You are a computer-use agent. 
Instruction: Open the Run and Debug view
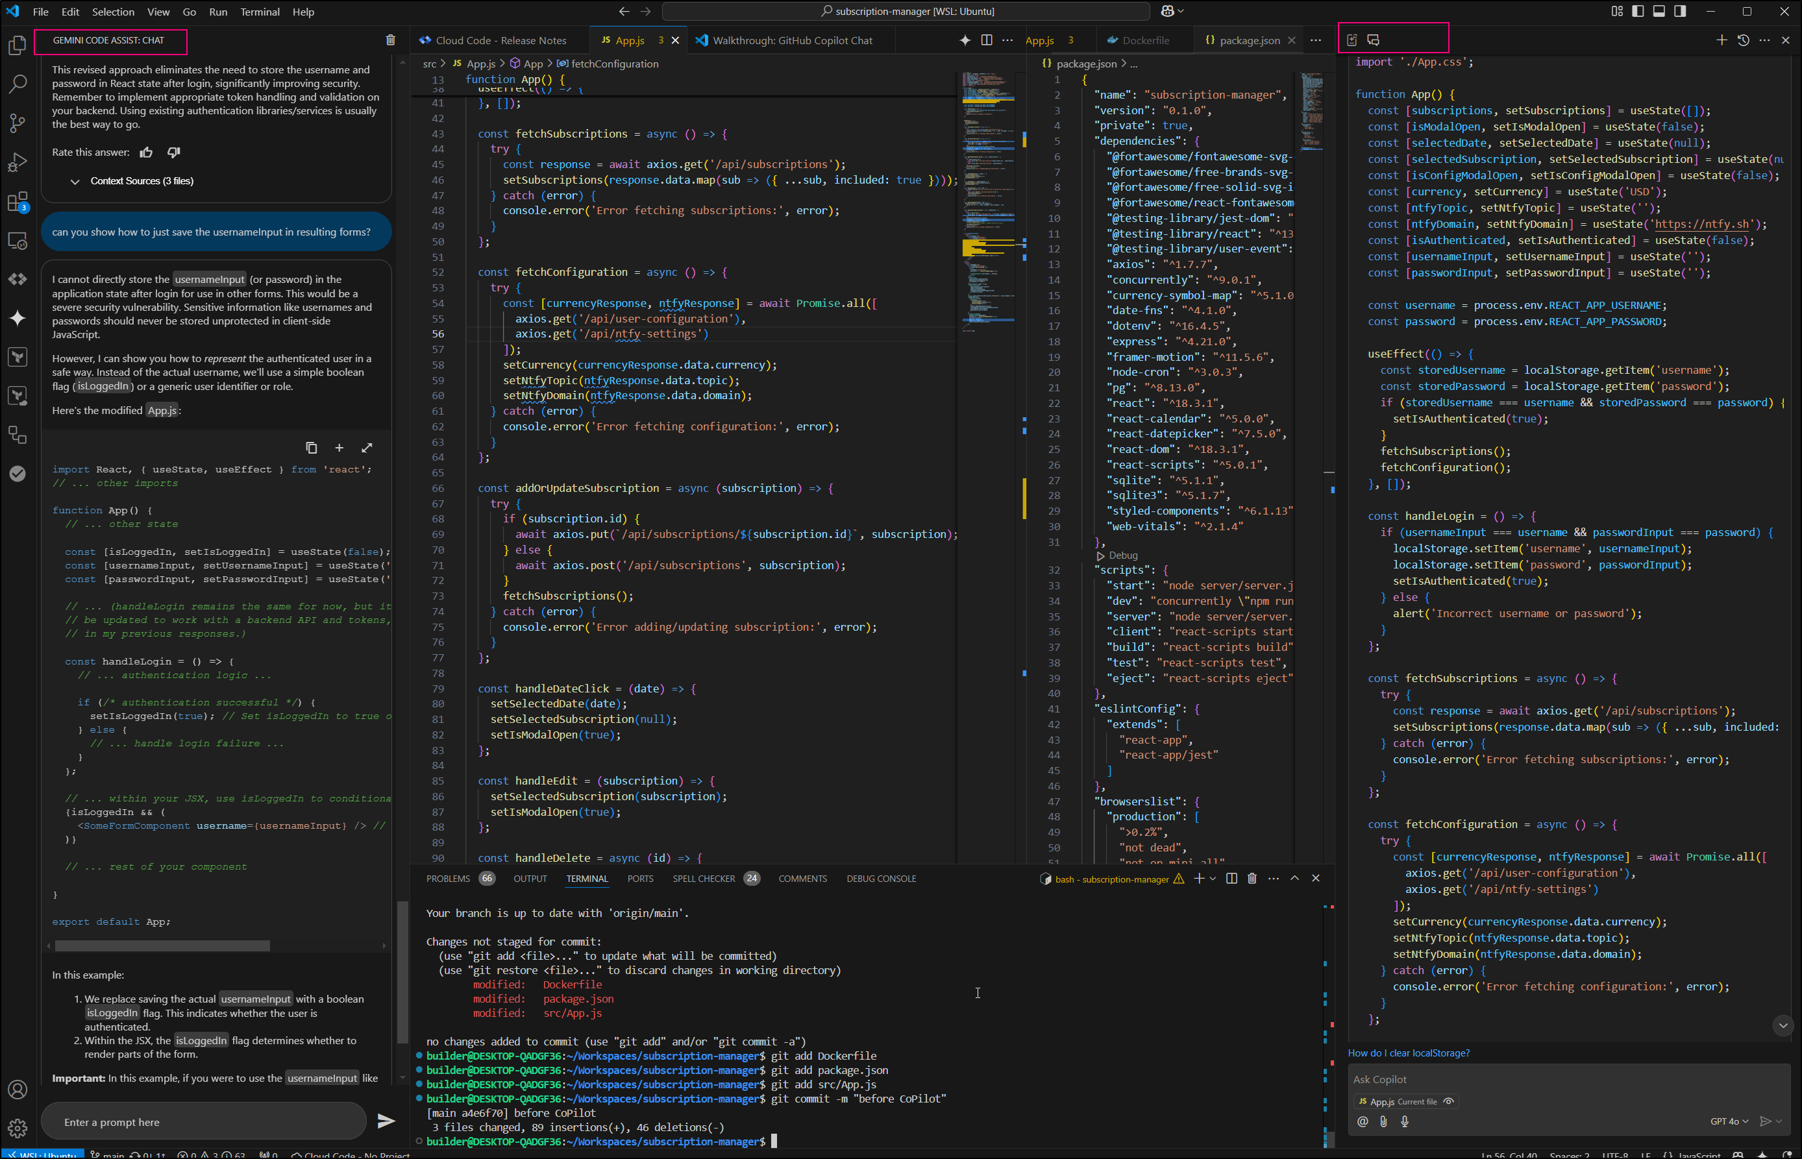pos(18,162)
